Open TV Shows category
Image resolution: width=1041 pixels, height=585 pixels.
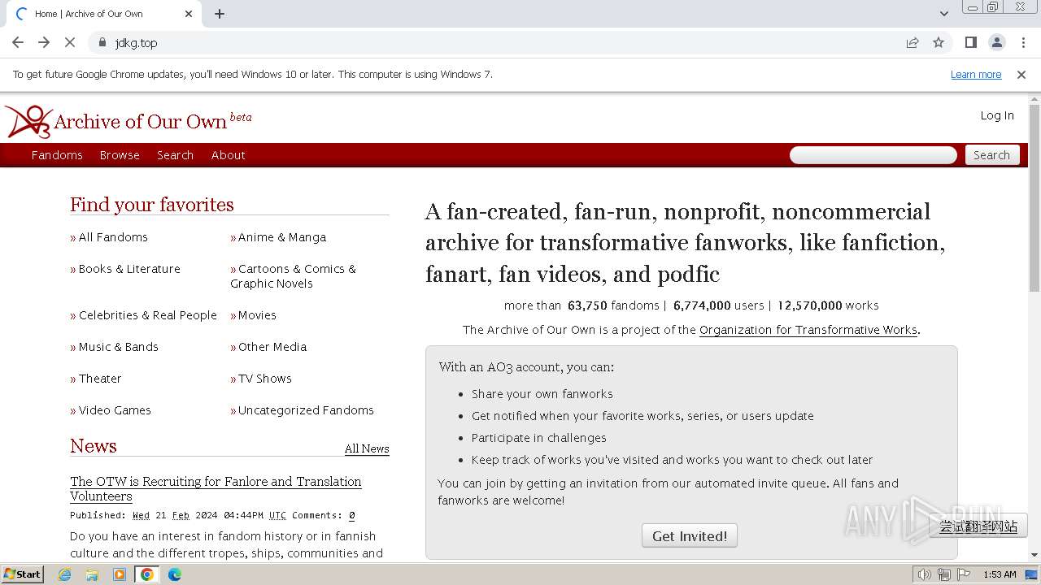pyautogui.click(x=265, y=379)
